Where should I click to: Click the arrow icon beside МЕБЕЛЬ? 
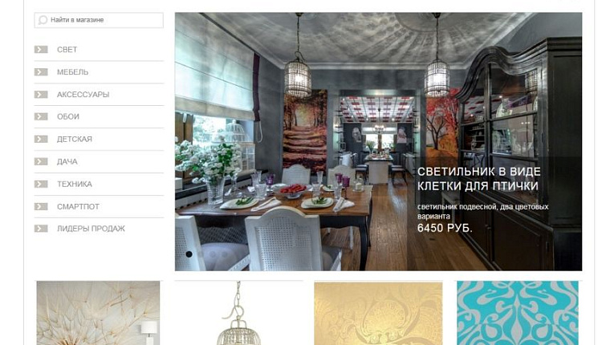pyautogui.click(x=41, y=72)
